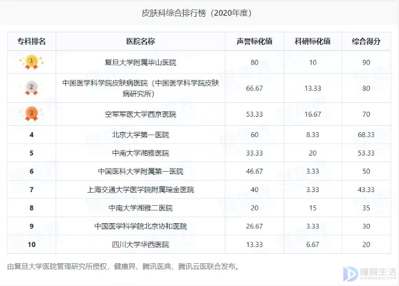Image resolution: width=399 pixels, height=286 pixels.
Task: Select hospital name 复旦大学附属华山医院
Action: tap(141, 62)
